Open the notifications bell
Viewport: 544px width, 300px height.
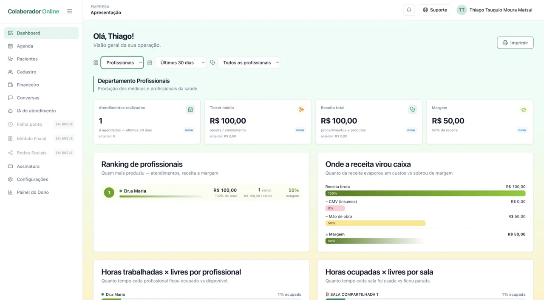409,10
